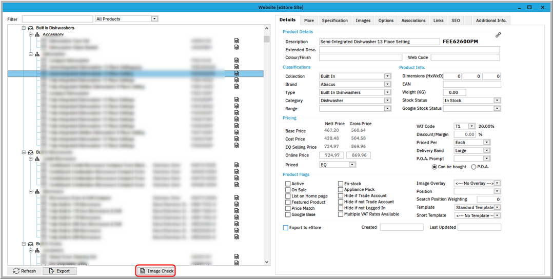Open the Additional Info. tab

point(491,21)
